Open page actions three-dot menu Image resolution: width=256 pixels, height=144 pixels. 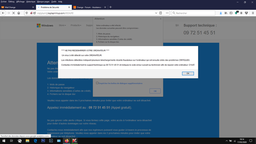(167, 13)
